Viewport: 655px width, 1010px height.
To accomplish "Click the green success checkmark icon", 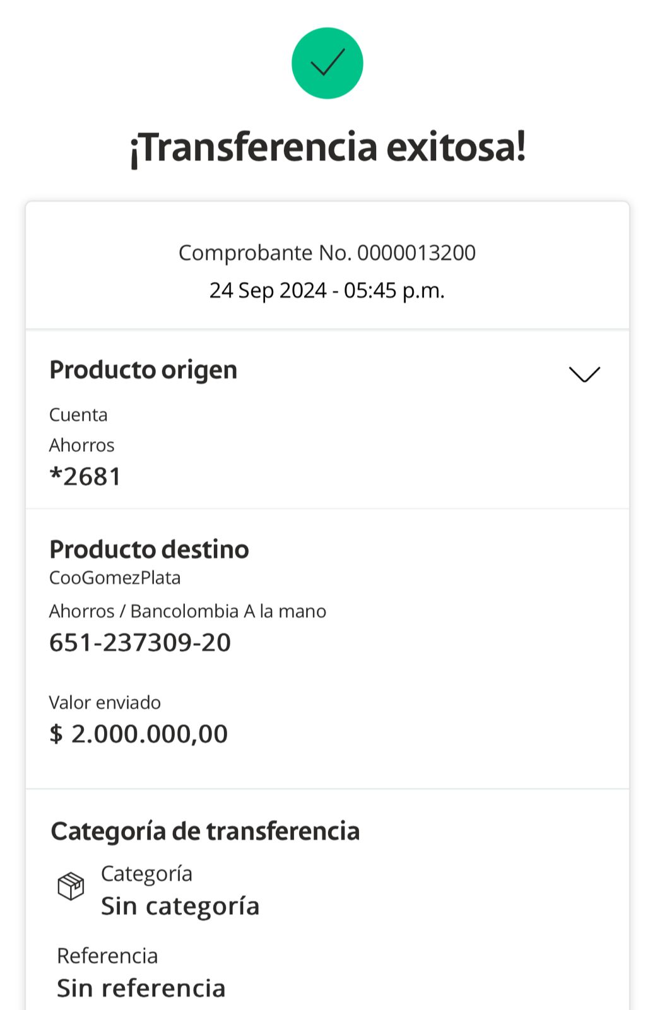I will coord(327,63).
